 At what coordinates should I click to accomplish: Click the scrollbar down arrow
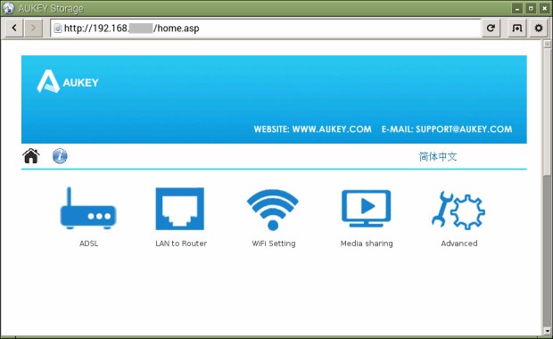click(x=548, y=331)
